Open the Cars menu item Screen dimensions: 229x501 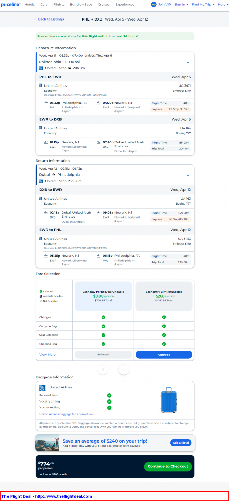tap(44, 5)
